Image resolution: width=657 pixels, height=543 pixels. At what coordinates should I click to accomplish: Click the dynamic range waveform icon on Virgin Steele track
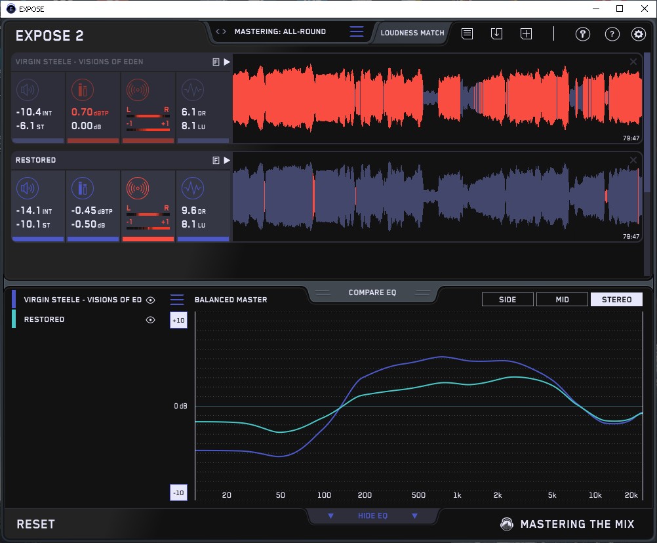191,91
